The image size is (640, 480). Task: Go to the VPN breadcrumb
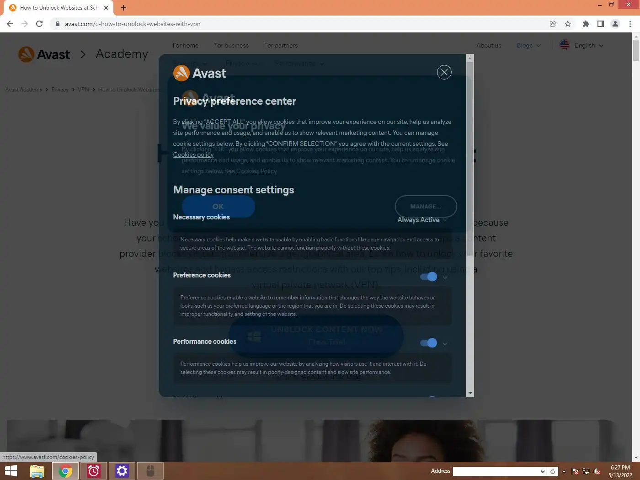click(x=83, y=90)
